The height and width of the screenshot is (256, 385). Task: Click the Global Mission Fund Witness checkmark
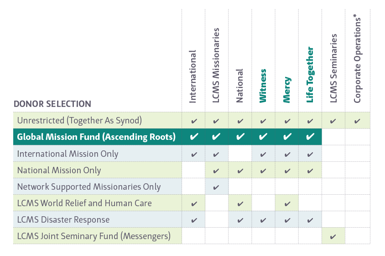[263, 137]
